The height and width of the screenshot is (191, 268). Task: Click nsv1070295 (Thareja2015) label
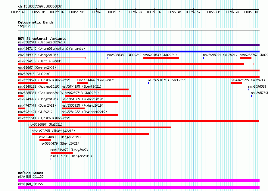[53, 131]
